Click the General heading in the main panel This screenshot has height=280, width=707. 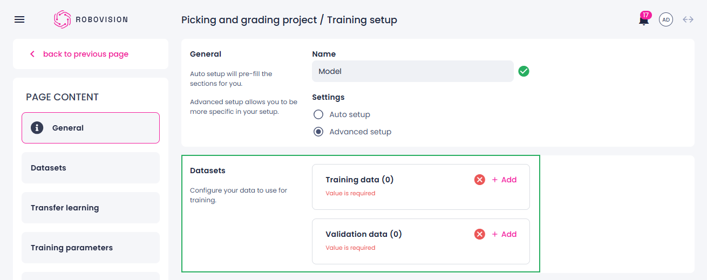pyautogui.click(x=206, y=54)
